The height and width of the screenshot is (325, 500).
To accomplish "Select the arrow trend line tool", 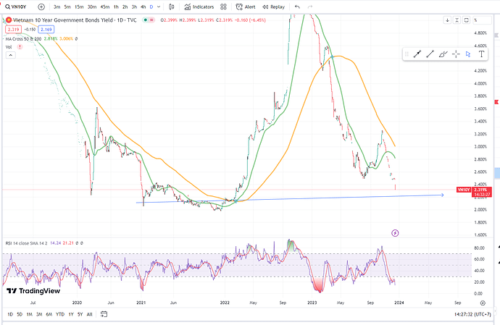I will point(417,54).
